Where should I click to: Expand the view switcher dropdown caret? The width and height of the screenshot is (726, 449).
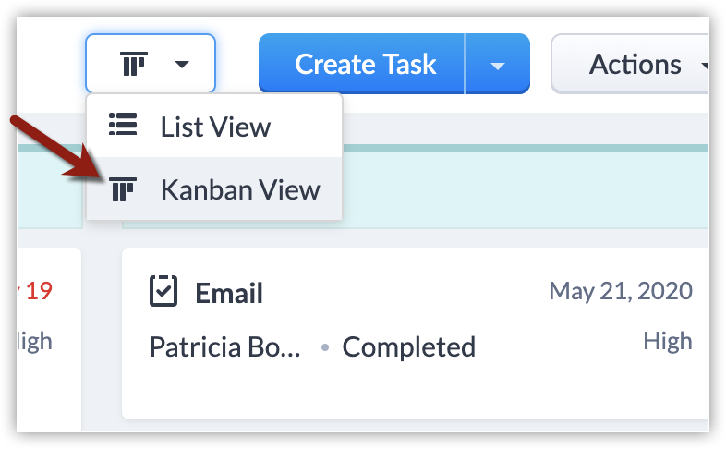(x=182, y=65)
